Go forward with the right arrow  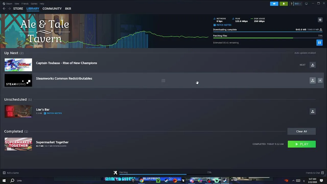click(x=9, y=8)
